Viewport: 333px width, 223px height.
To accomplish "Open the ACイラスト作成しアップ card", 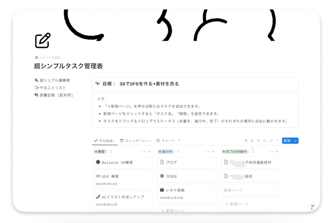I will click(123, 200).
